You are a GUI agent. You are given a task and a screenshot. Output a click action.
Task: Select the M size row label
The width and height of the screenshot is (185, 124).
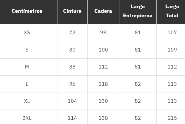(x=27, y=67)
